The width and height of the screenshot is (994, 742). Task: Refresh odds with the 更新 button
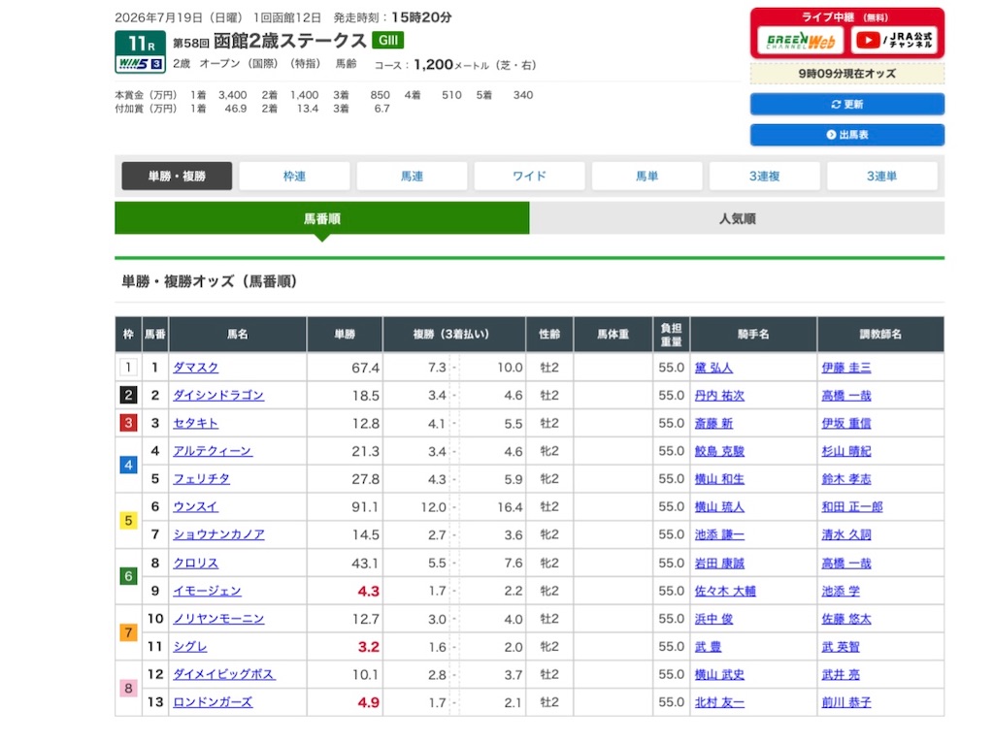(x=846, y=104)
